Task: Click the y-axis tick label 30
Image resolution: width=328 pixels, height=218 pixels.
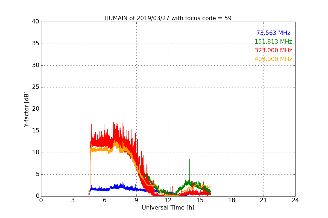Action: [x=36, y=65]
